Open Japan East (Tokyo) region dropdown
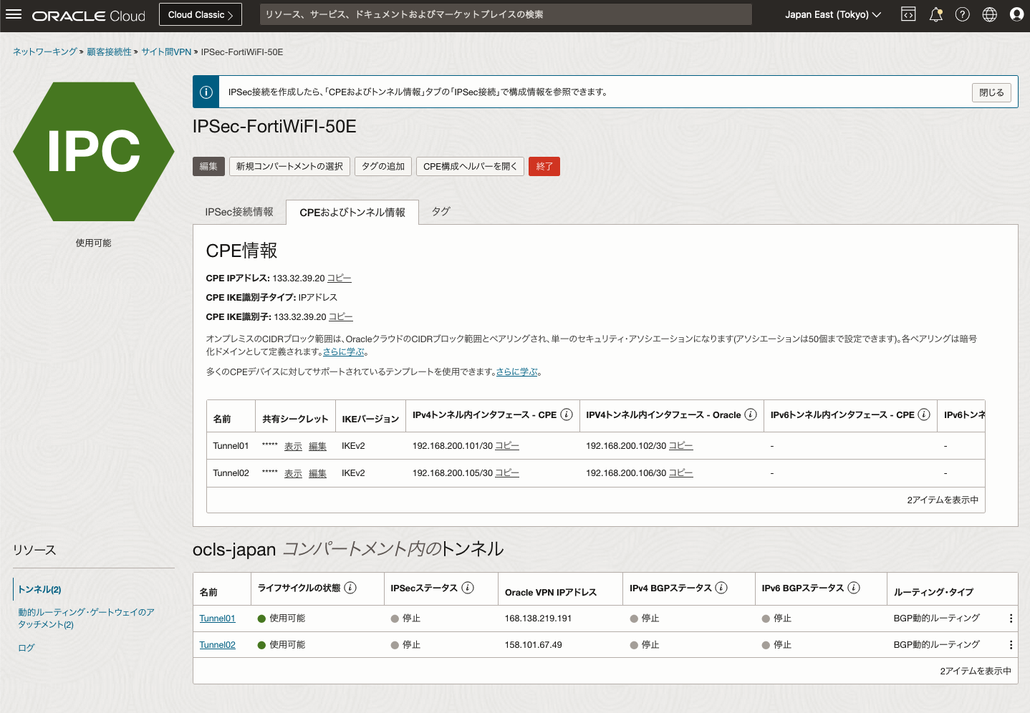The image size is (1030, 713). click(x=832, y=14)
